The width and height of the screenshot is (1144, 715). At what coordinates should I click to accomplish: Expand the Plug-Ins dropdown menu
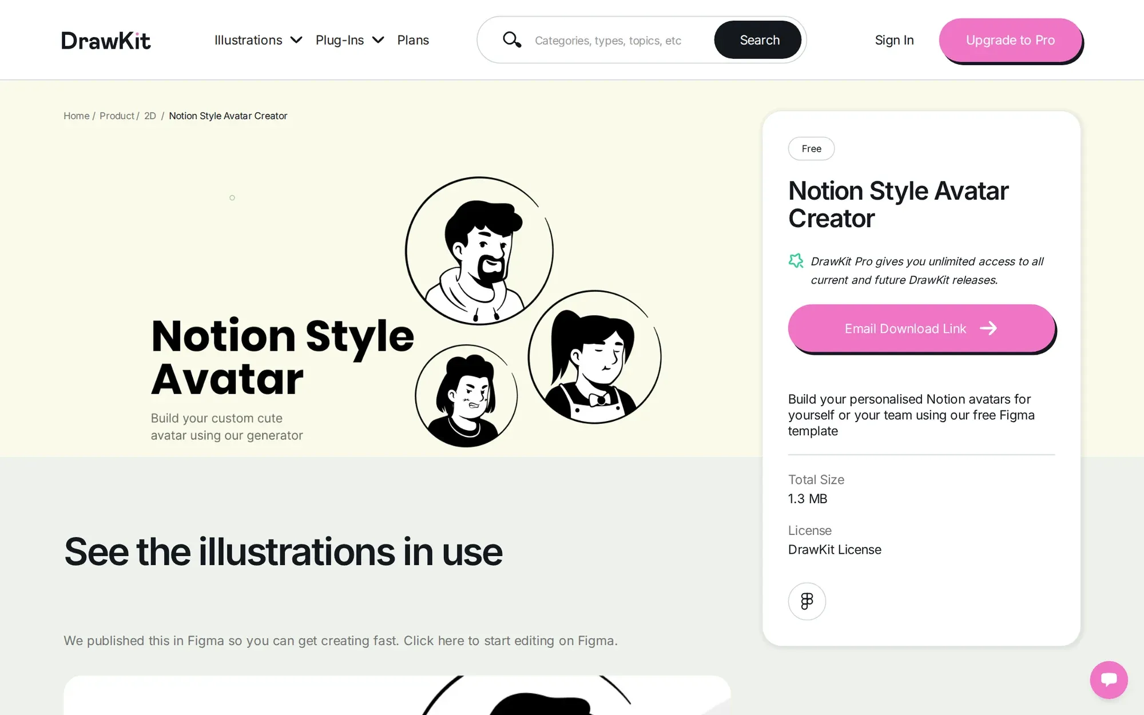coord(349,40)
